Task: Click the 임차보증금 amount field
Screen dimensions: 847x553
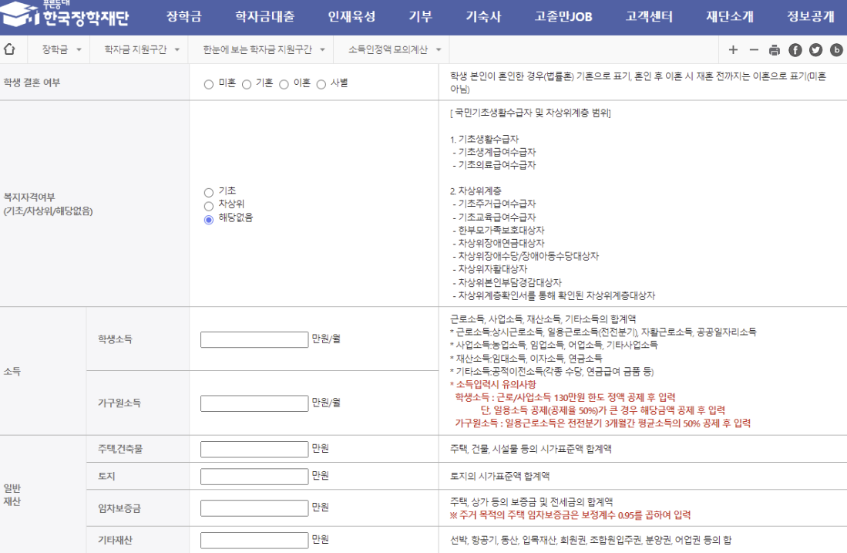Action: coord(254,508)
